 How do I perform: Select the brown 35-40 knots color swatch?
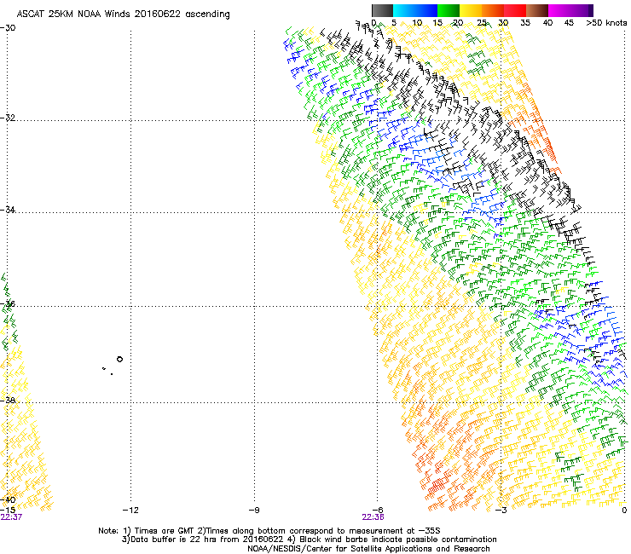[x=537, y=10]
